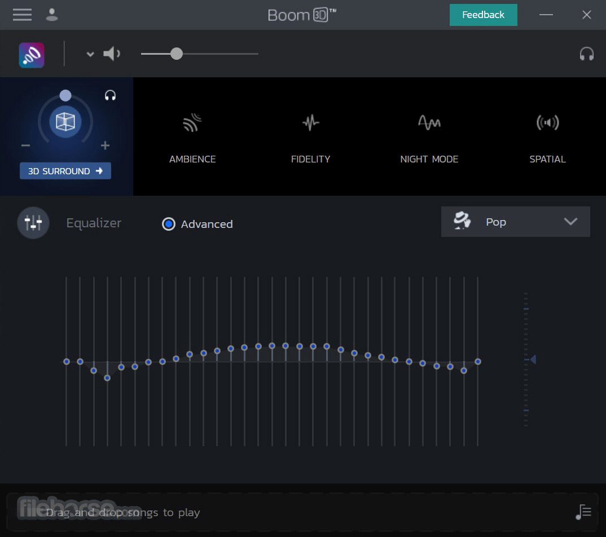This screenshot has width=606, height=537.
Task: Toggle the Fidelity effect icon
Action: pyautogui.click(x=311, y=122)
